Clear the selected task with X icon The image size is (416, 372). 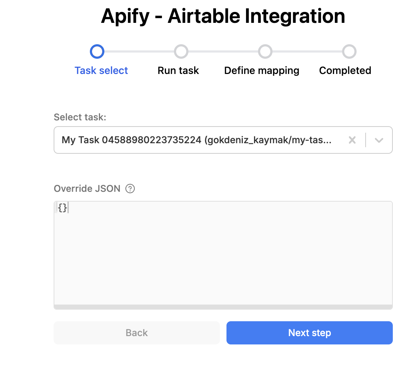[352, 140]
